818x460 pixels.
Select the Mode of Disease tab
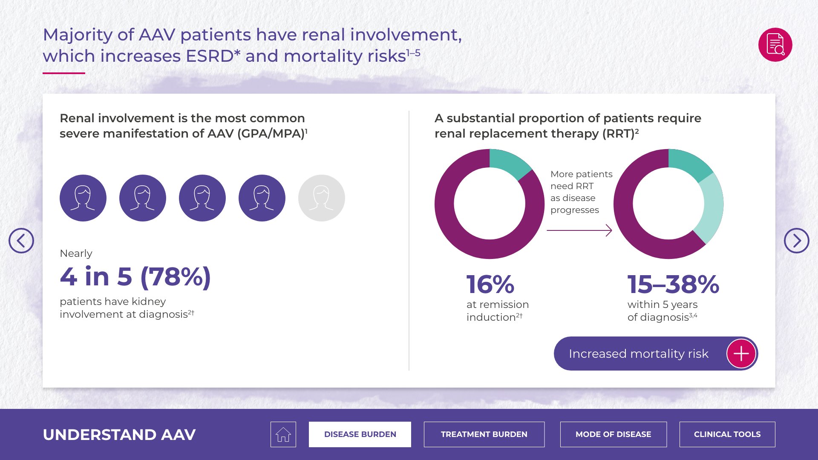pyautogui.click(x=613, y=434)
